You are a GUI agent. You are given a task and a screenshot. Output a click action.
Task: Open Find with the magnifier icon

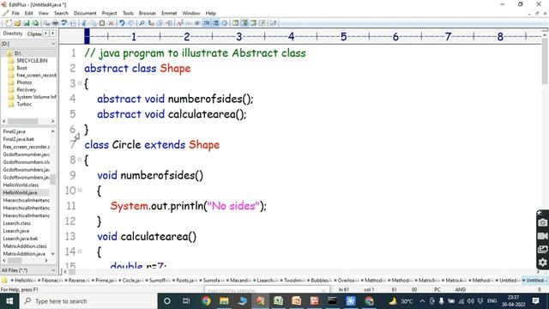pyautogui.click(x=142, y=23)
